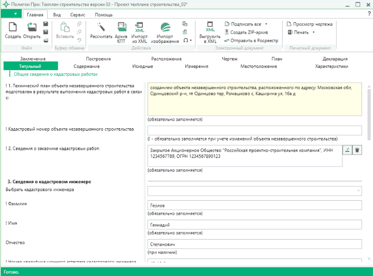Expand the Подписать все dropdown arrow
Image resolution: width=373 pixels, height=276 pixels.
click(266, 24)
